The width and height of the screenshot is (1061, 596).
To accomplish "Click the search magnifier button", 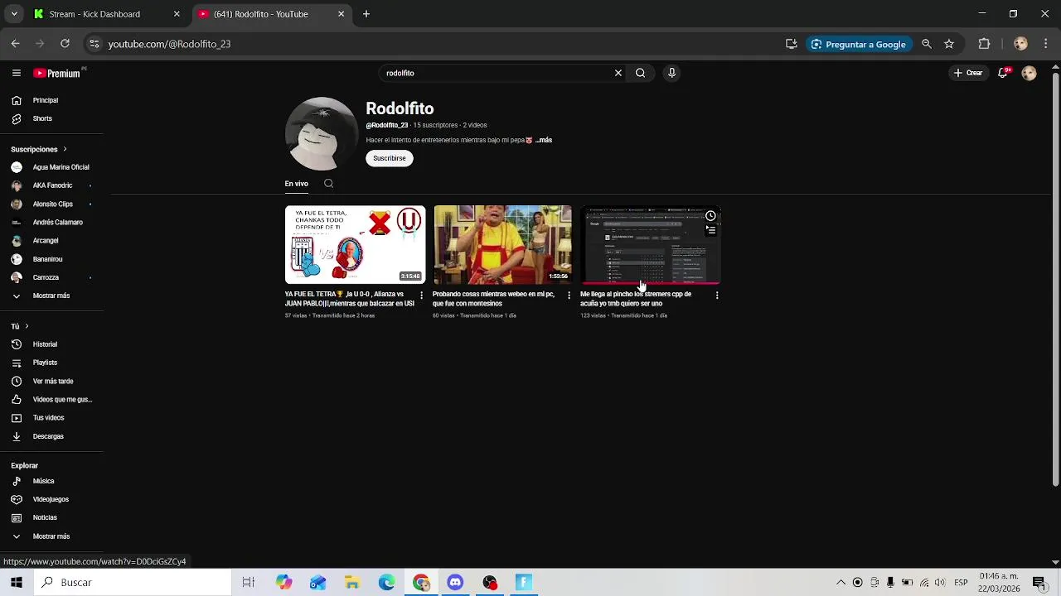I will (640, 73).
